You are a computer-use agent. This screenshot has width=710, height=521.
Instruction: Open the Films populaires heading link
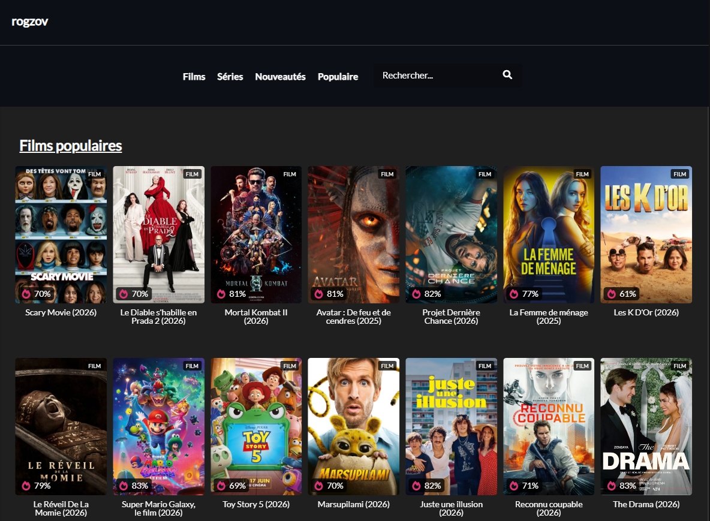(71, 146)
